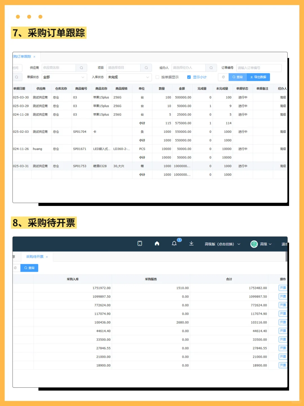Refresh the 采购待开票 list
Screen dimensions: 304x406
pos(15,268)
